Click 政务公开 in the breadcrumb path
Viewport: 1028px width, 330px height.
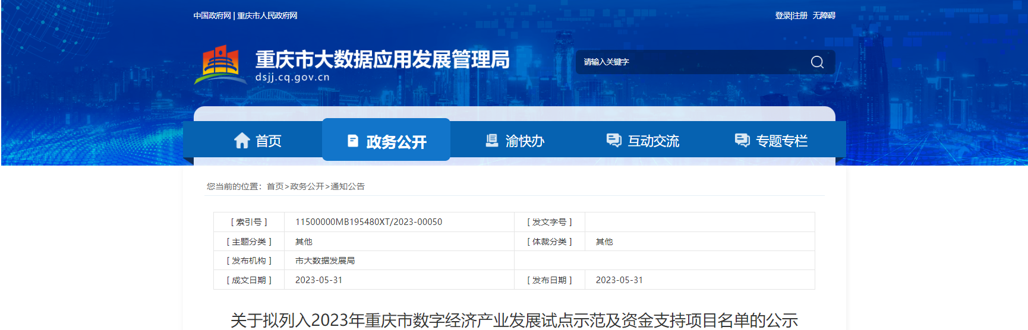(307, 186)
